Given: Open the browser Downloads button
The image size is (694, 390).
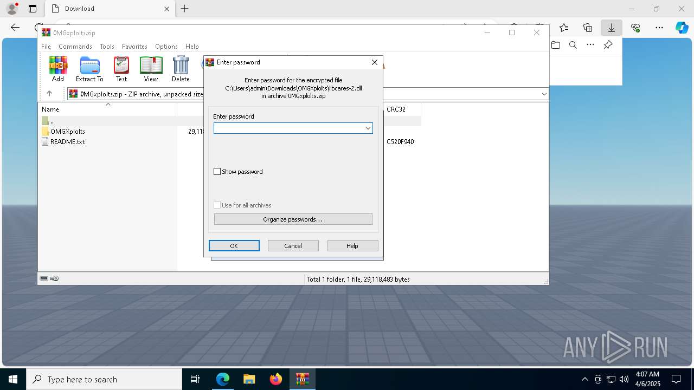Looking at the screenshot, I should tap(612, 28).
